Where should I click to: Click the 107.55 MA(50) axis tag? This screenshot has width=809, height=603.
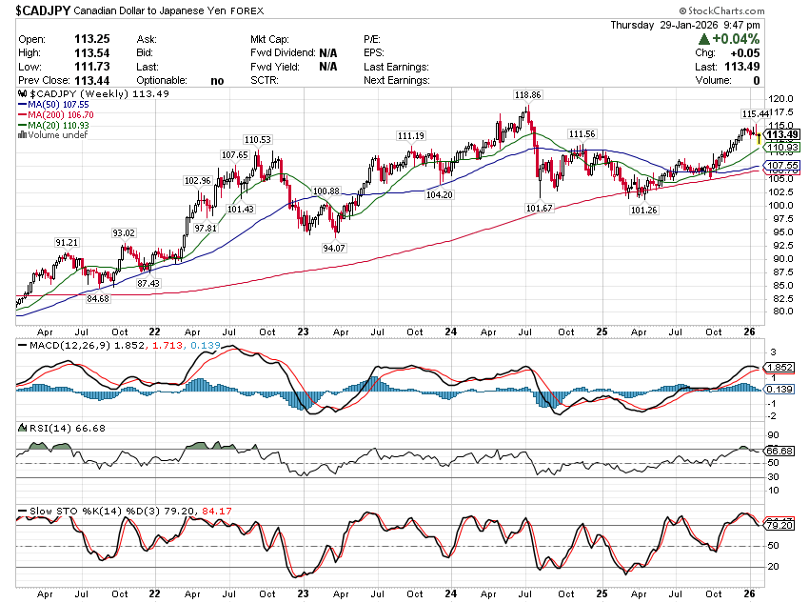tap(779, 165)
